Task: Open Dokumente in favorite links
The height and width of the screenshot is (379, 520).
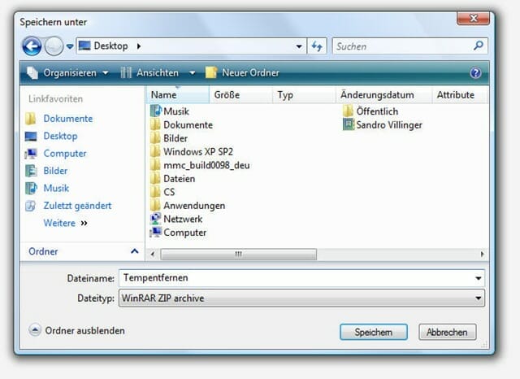Action: 67,119
